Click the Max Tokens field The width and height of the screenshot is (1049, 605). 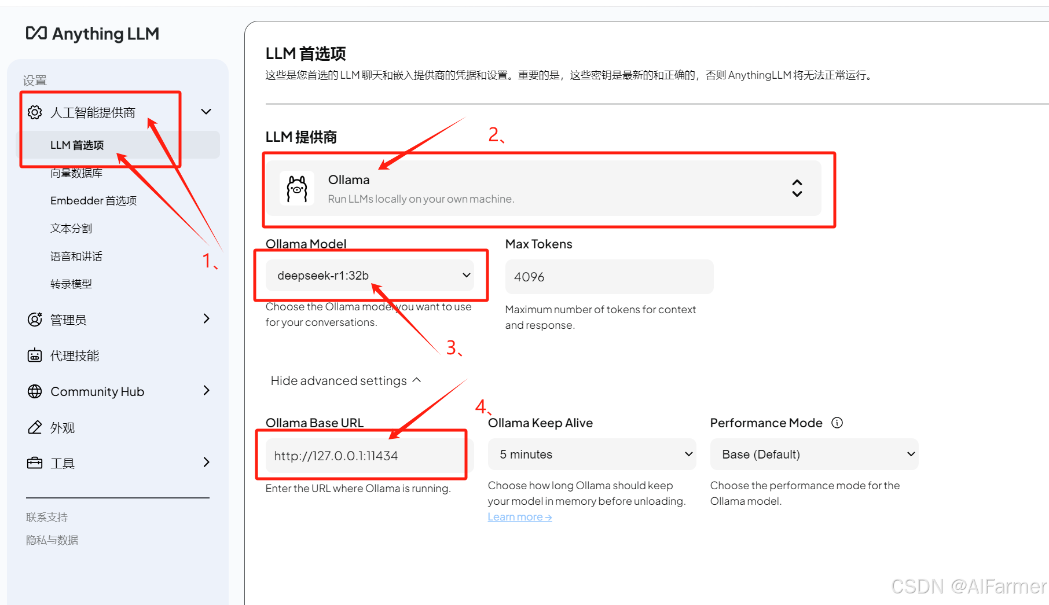click(x=609, y=277)
